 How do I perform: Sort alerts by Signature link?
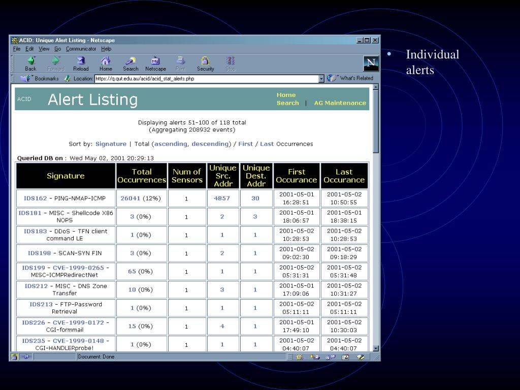click(111, 144)
